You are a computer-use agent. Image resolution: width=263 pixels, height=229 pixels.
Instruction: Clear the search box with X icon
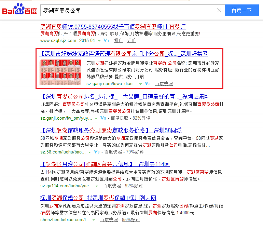(219, 10)
